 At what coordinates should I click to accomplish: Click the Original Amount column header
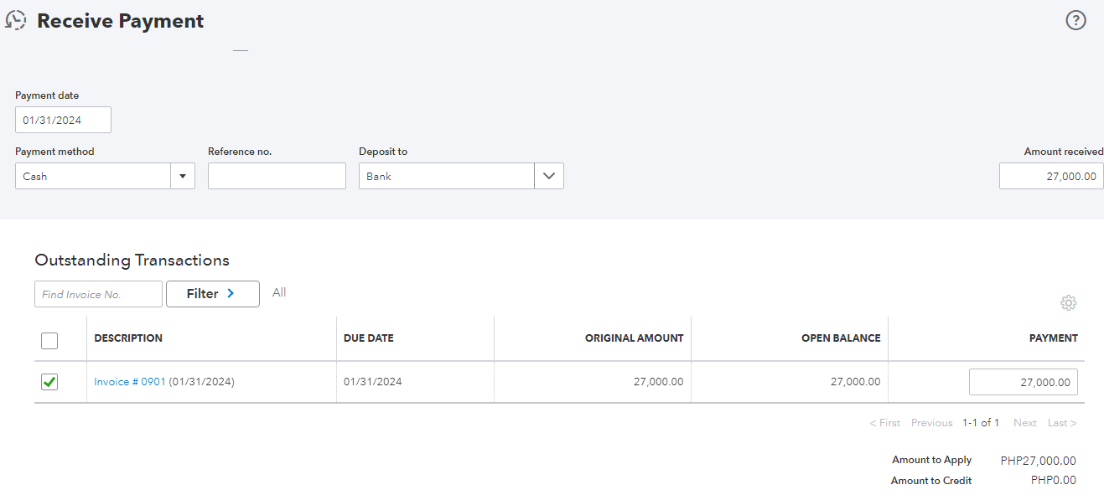634,338
